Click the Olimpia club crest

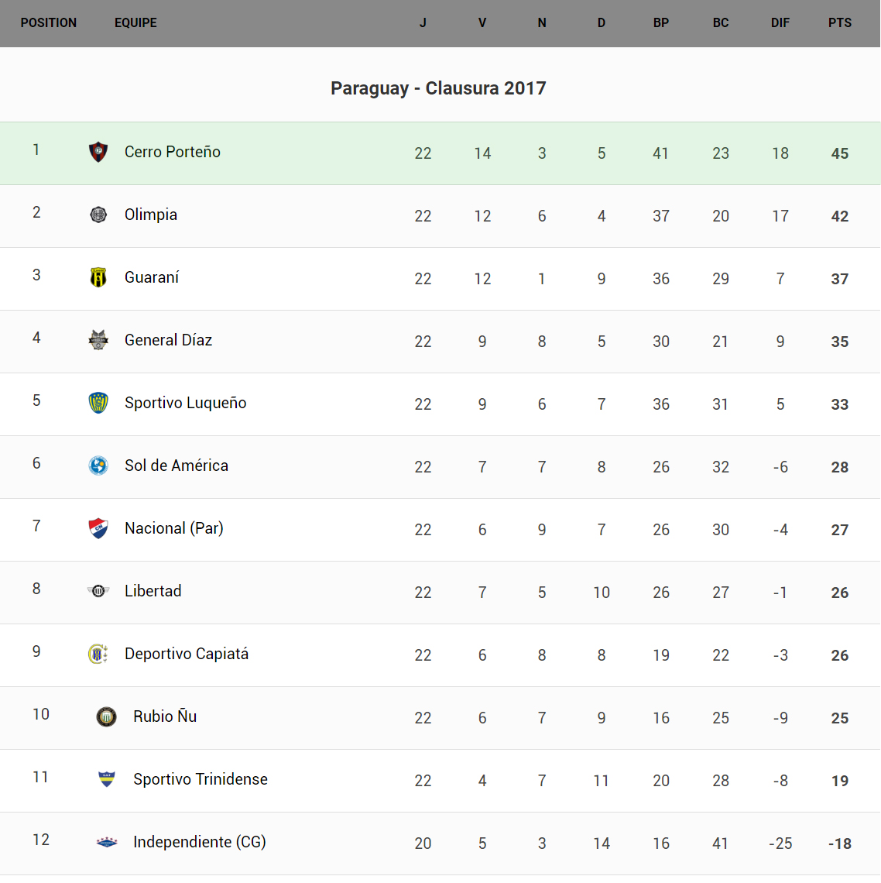98,215
